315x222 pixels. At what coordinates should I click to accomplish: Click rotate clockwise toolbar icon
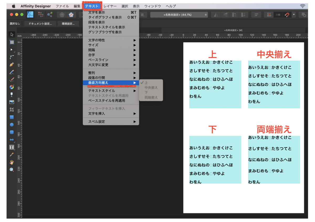tap(244, 15)
